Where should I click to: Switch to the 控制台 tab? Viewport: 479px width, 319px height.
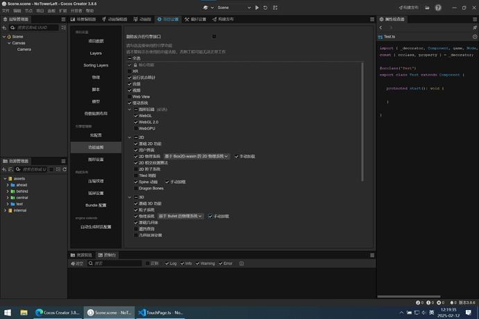[107, 255]
